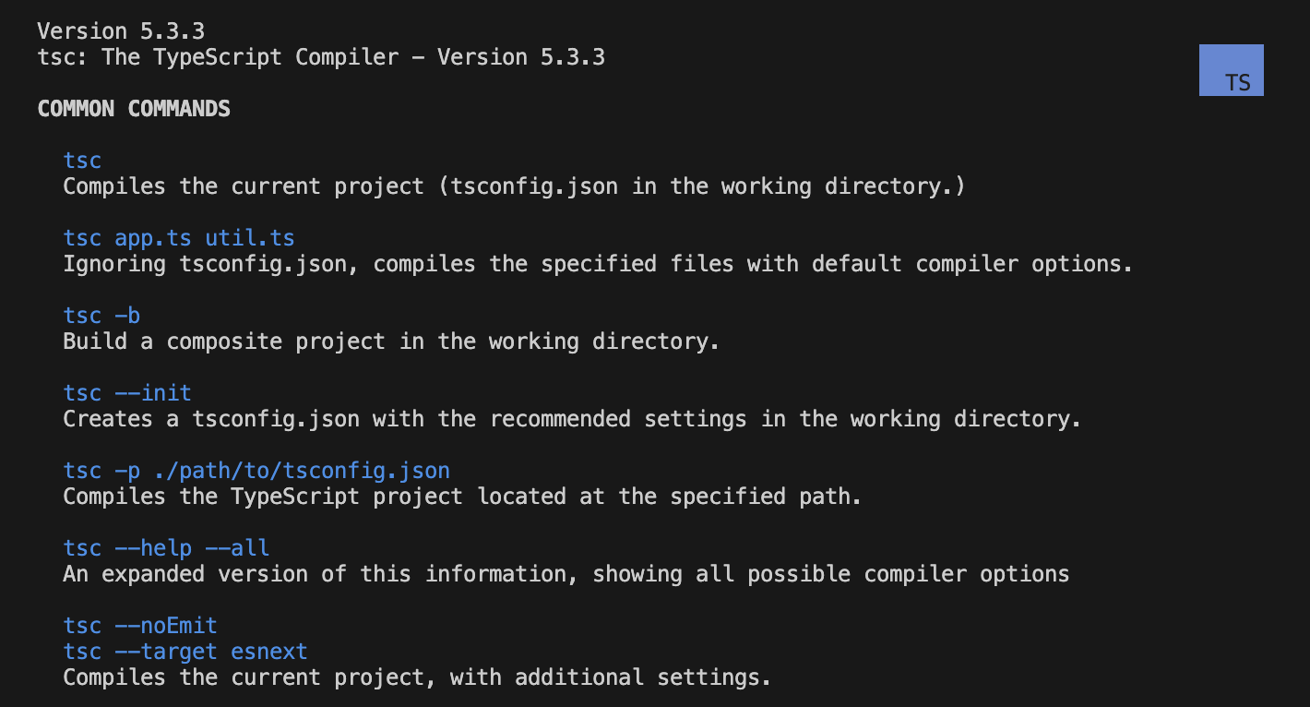Image resolution: width=1310 pixels, height=707 pixels.
Task: Click 'tsc -p ./path/to/tsconfig.json' command
Action: pyautogui.click(x=256, y=471)
